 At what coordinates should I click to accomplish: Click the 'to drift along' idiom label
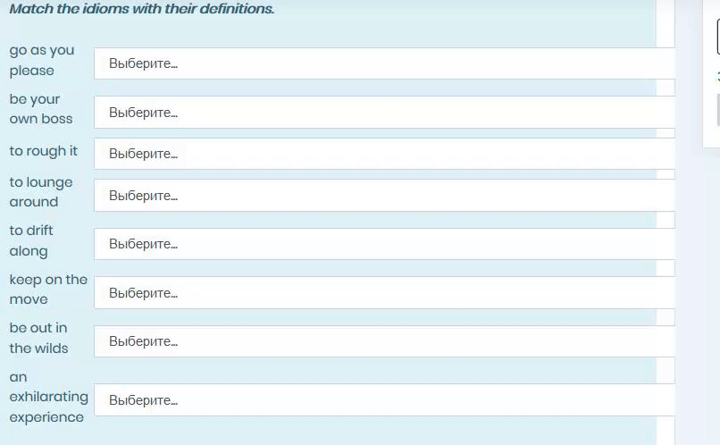pyautogui.click(x=31, y=240)
